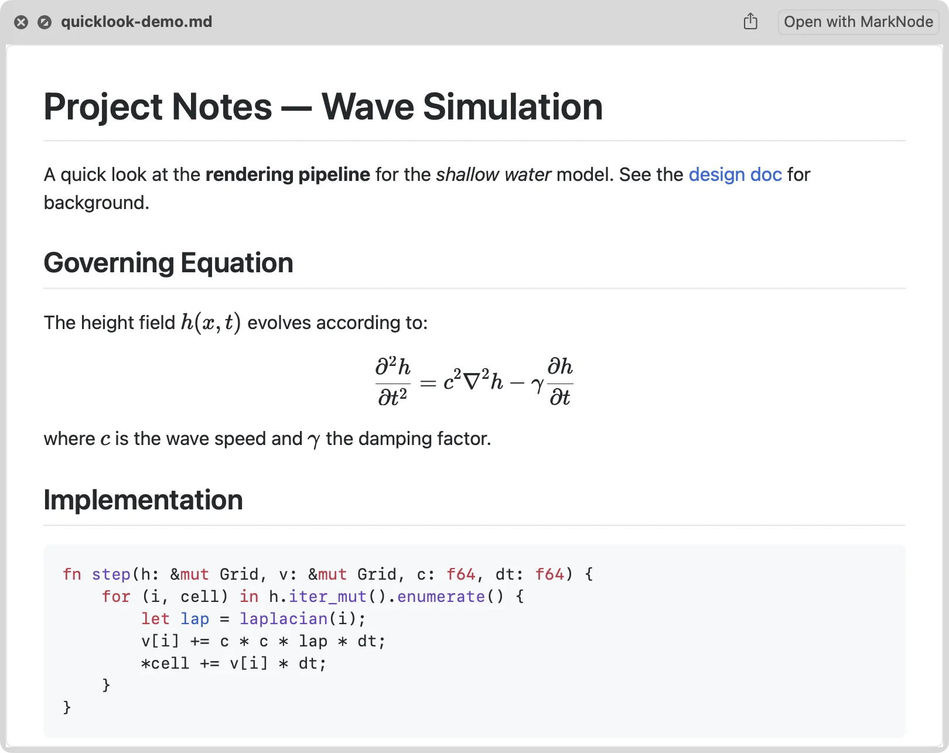This screenshot has height=753, width=949.
Task: Click the enumerate method in the for loop
Action: tap(441, 597)
